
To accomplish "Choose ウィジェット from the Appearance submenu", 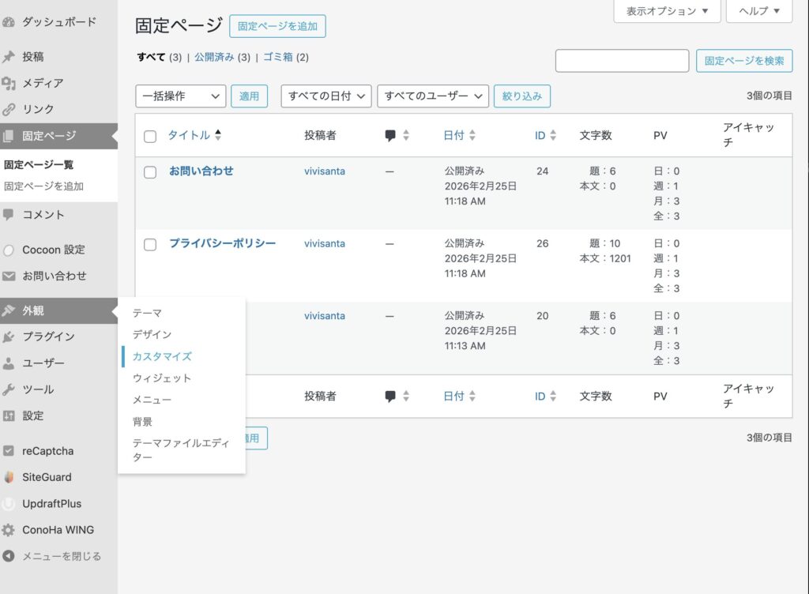I will (162, 378).
